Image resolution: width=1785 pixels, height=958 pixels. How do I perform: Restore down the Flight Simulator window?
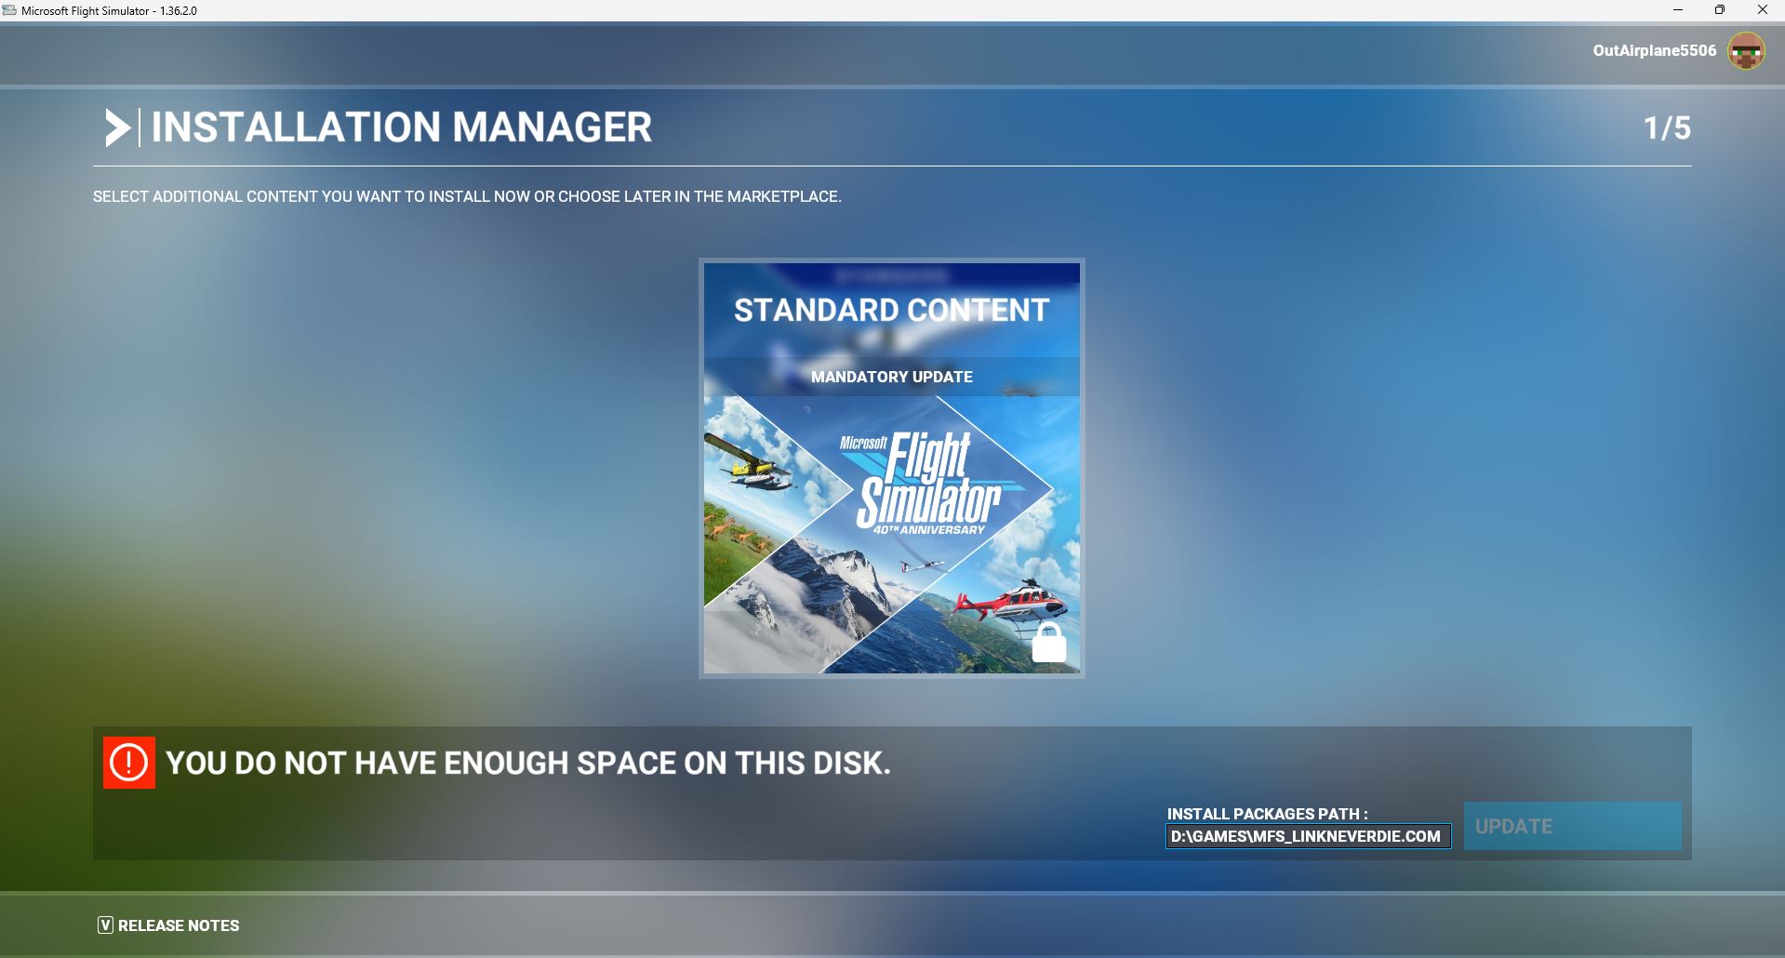[1720, 10]
